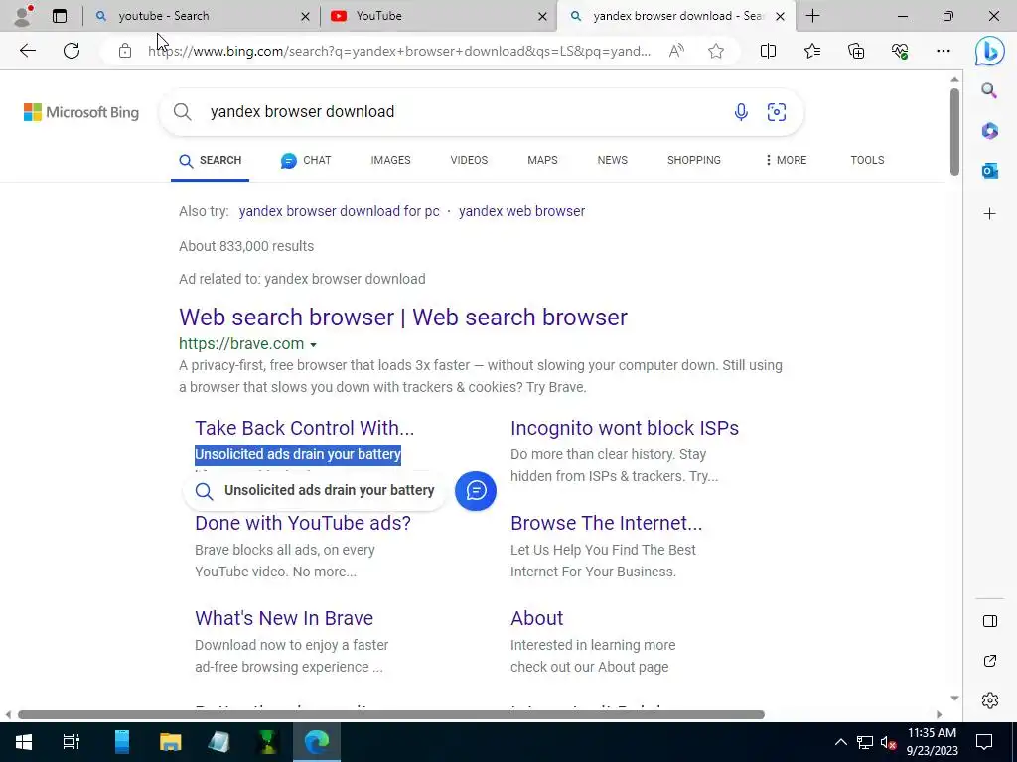Image resolution: width=1017 pixels, height=762 pixels.
Task: Search using voice microphone icon
Action: point(741,112)
